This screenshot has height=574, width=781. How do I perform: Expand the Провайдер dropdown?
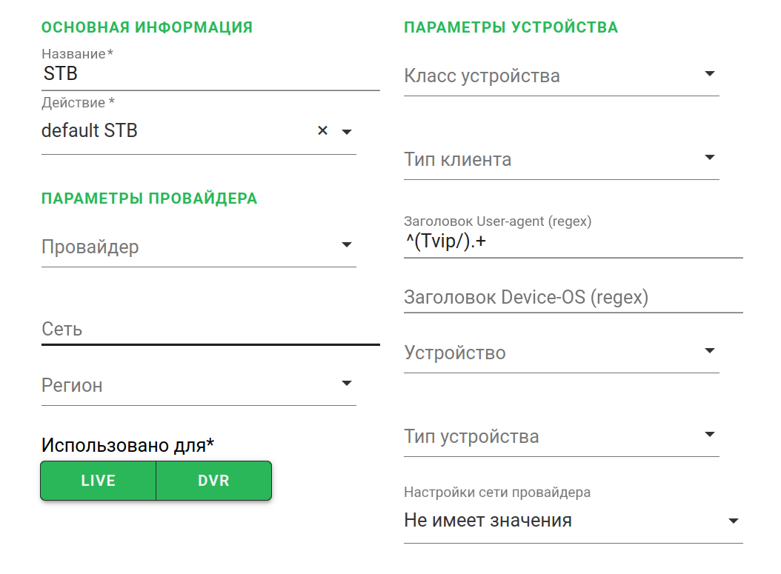[346, 245]
